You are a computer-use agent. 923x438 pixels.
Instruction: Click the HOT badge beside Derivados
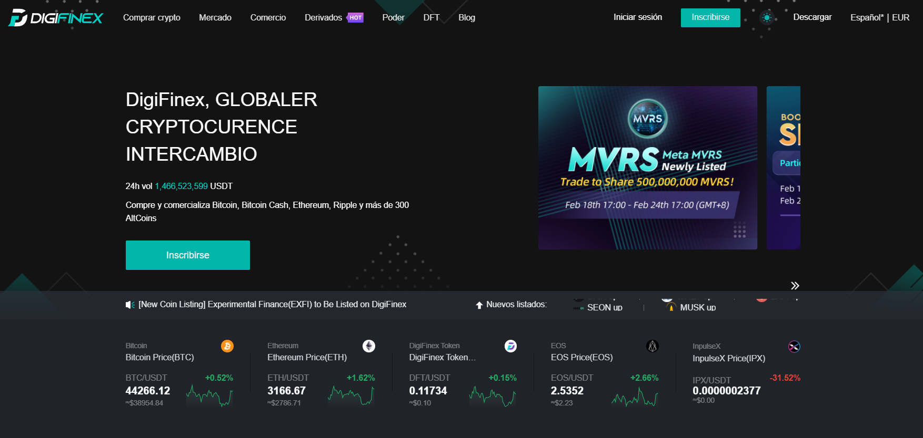355,18
